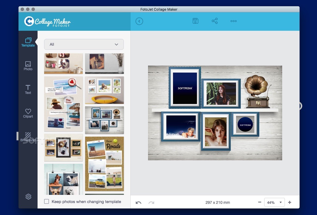This screenshot has width=317, height=215.
Task: Select the Collage Maker FotoJet logo
Action: (47, 22)
